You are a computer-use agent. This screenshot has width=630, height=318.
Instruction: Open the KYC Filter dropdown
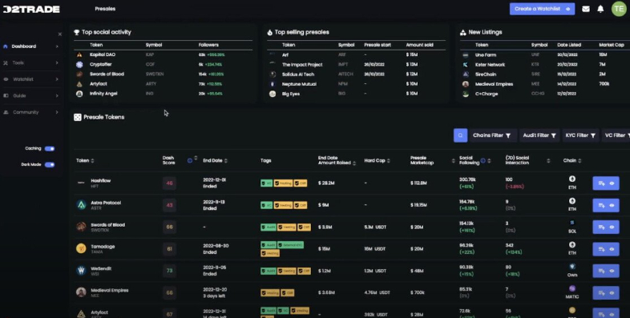580,135
